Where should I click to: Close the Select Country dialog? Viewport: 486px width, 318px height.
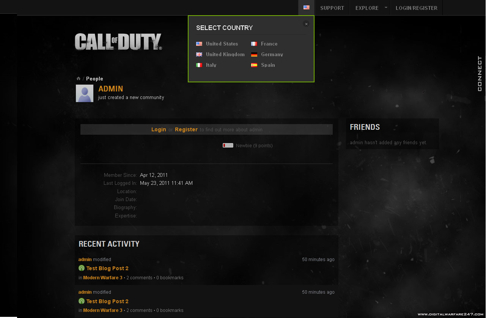pyautogui.click(x=306, y=24)
